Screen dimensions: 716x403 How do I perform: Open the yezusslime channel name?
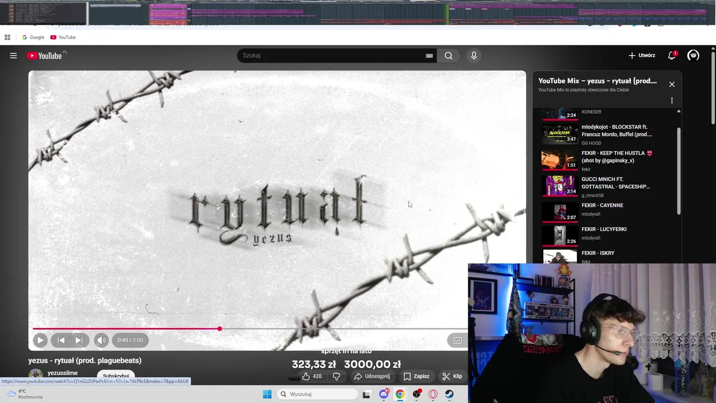[63, 373]
